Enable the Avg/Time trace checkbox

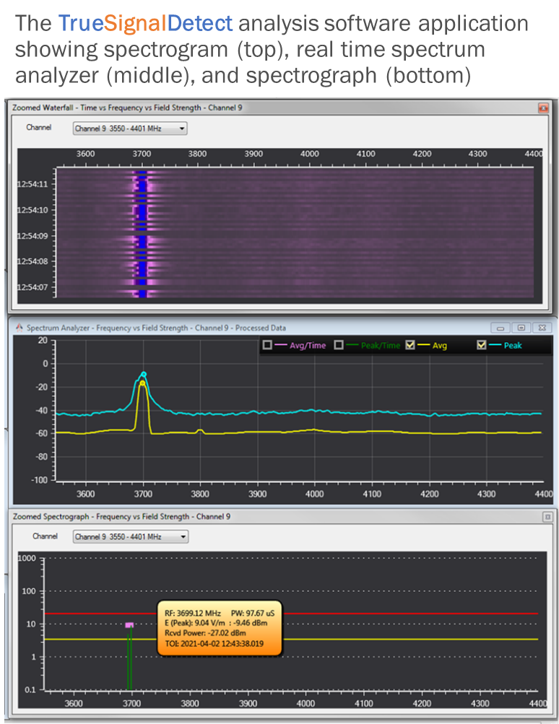[x=268, y=346]
